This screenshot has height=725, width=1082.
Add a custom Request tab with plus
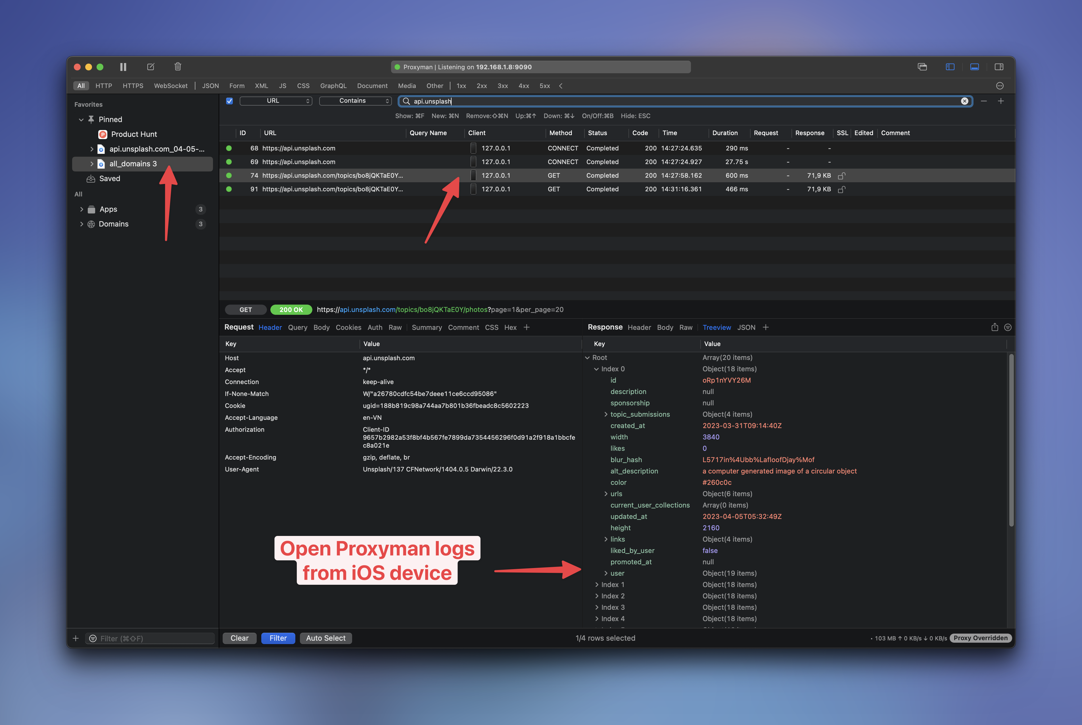click(x=527, y=327)
